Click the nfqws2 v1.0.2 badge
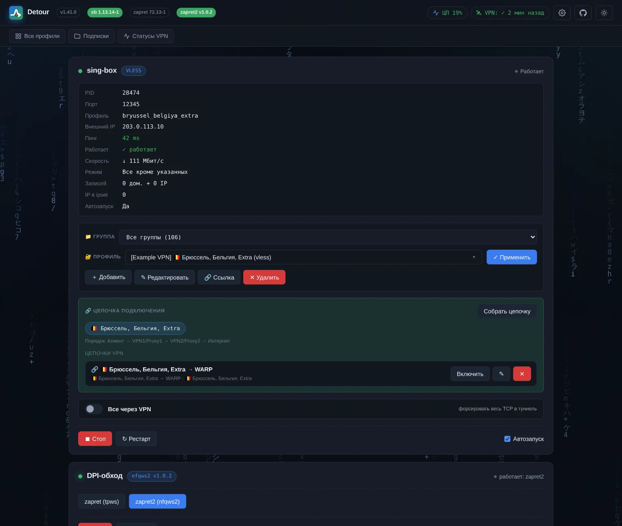Screen dimensions: 622x526 point(152,476)
